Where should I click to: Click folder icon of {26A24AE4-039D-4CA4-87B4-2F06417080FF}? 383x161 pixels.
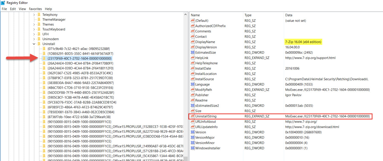pyautogui.click(x=44, y=63)
